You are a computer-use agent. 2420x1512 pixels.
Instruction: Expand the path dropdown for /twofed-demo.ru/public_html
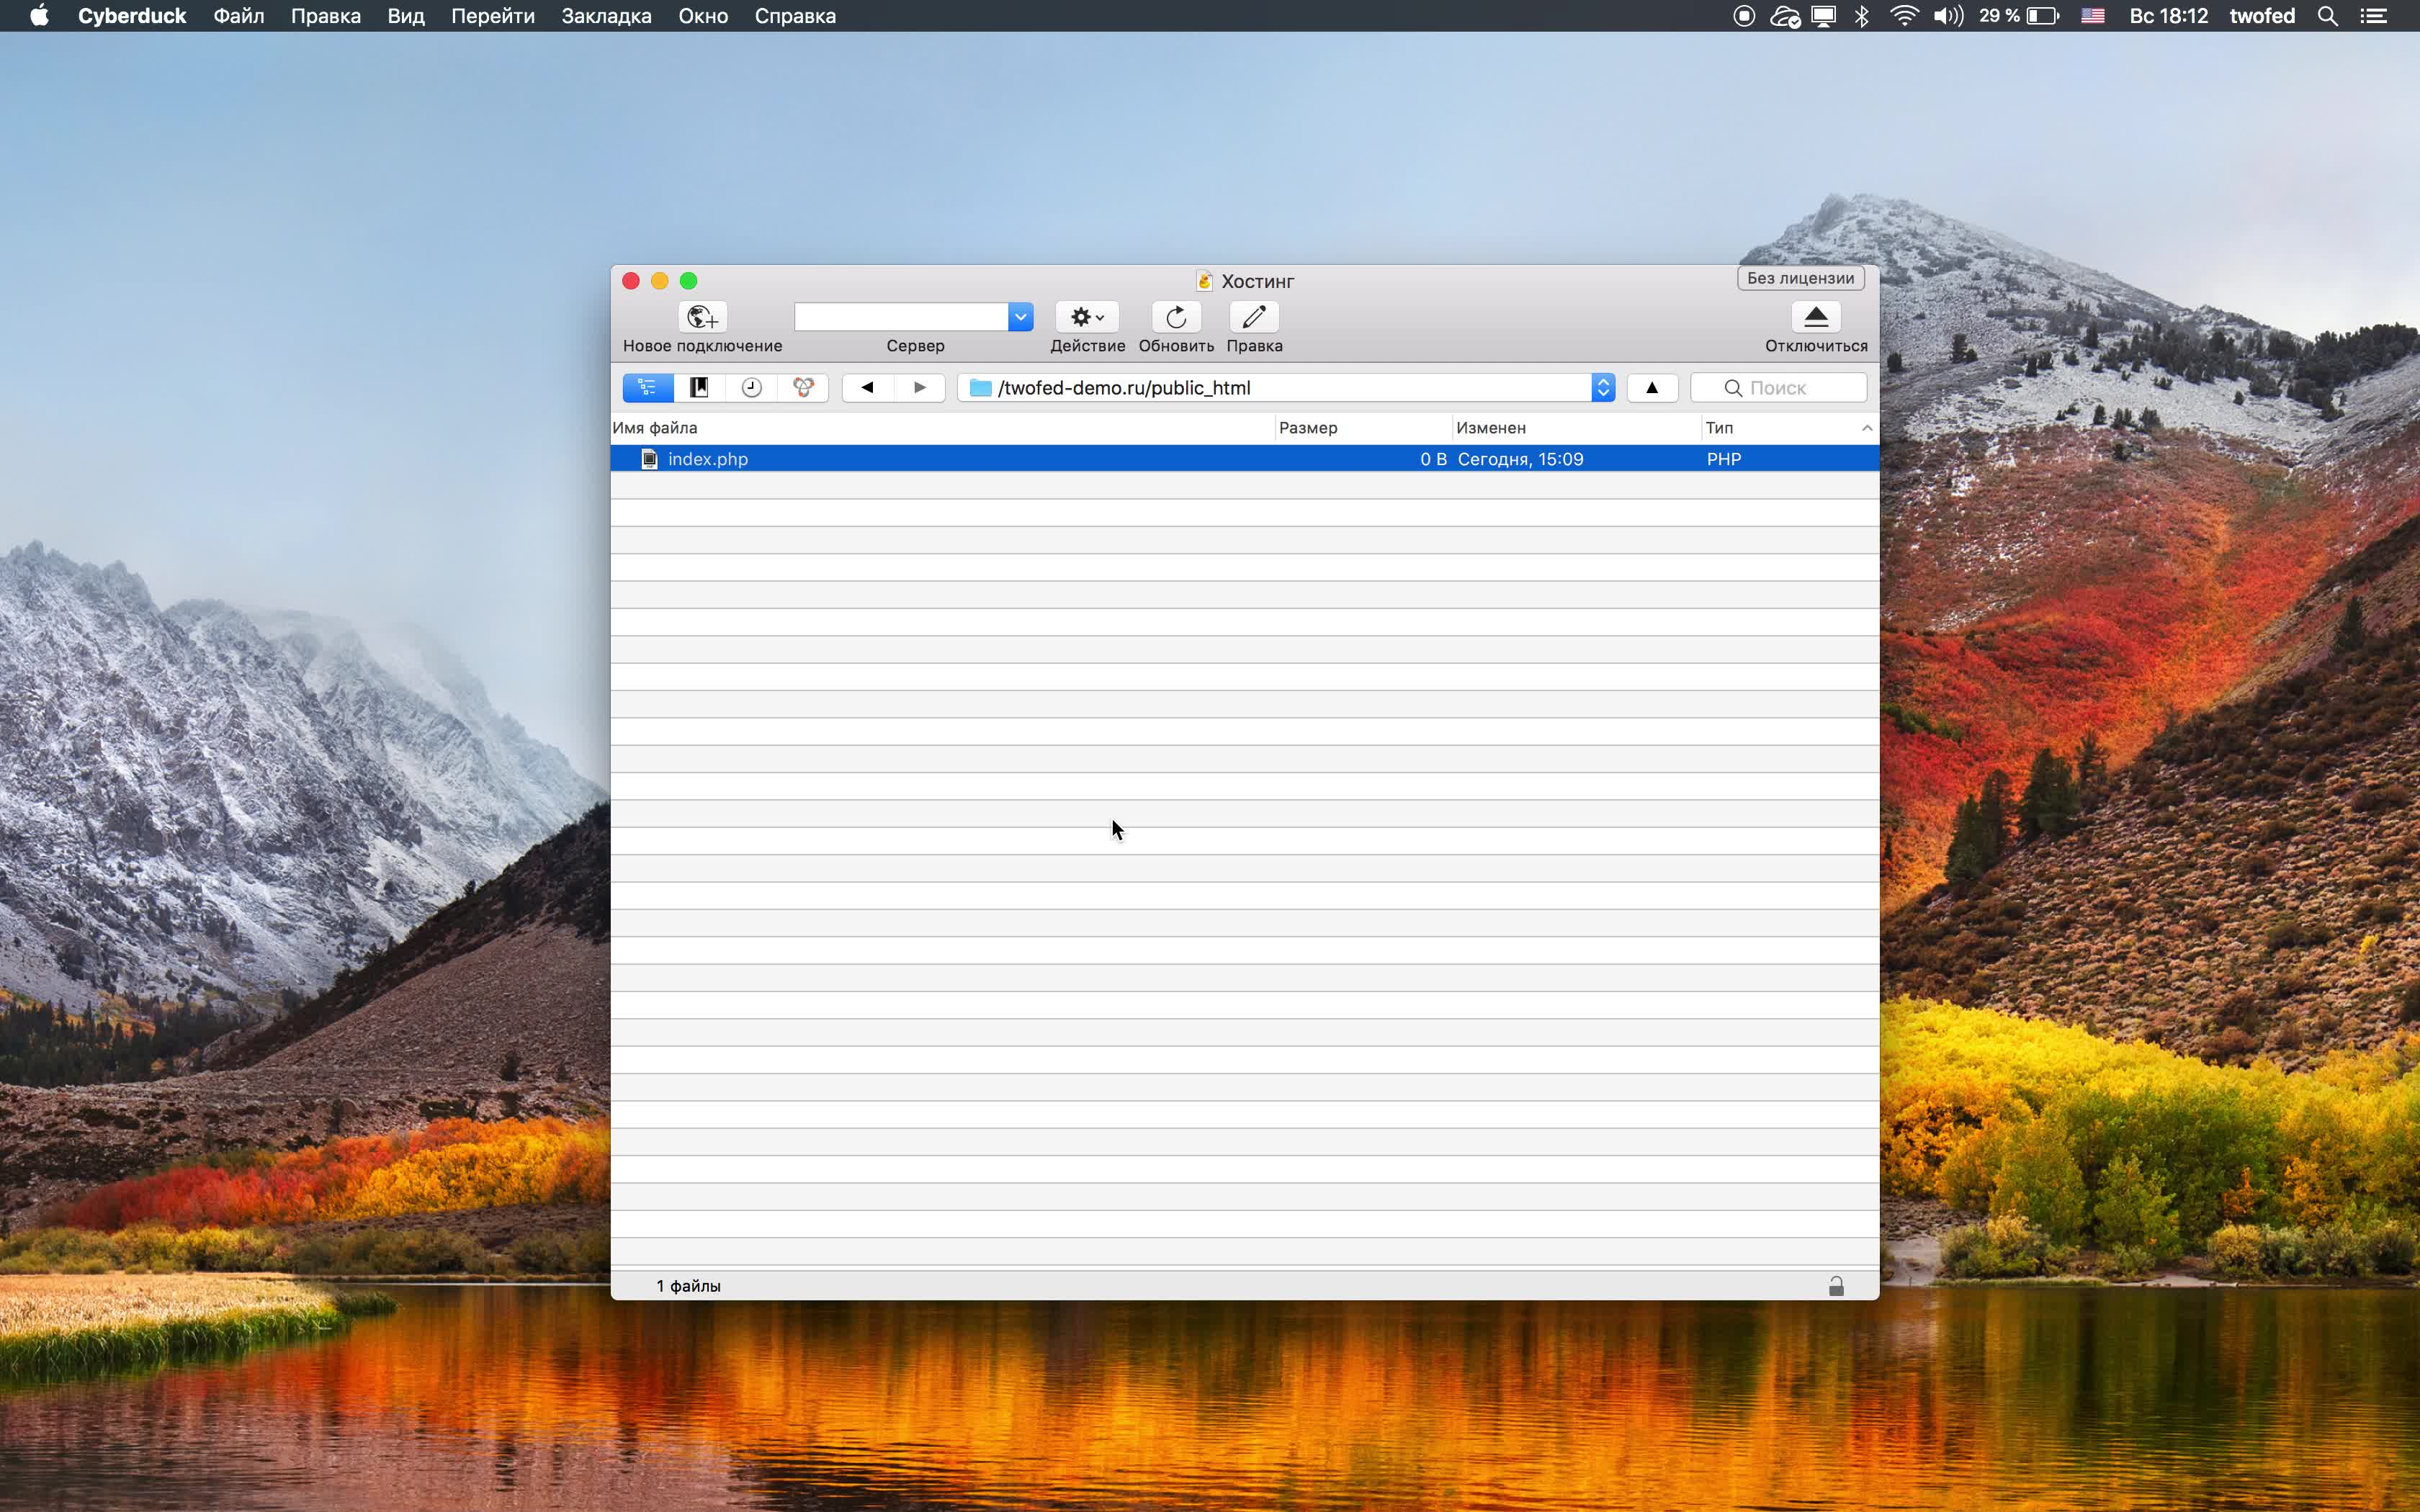click(x=1603, y=387)
